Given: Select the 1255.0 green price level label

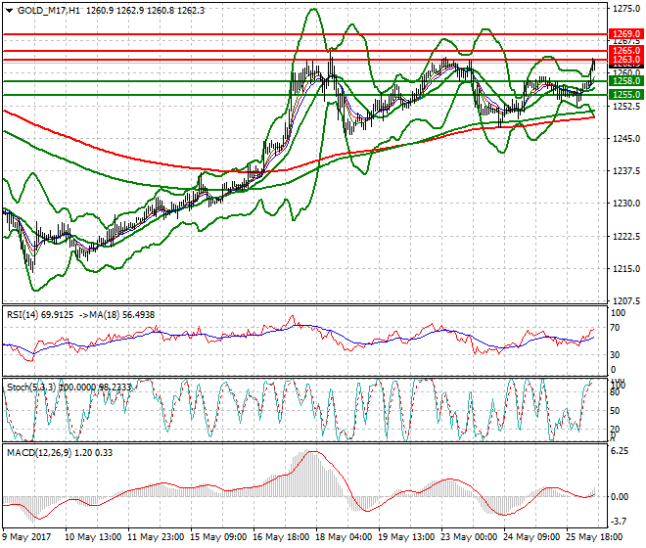Looking at the screenshot, I should 625,94.
